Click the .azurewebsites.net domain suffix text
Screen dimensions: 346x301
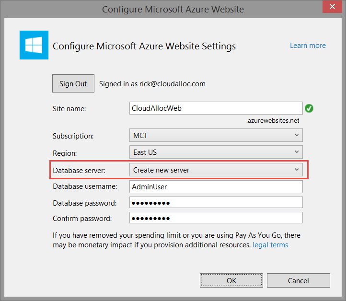(x=272, y=120)
